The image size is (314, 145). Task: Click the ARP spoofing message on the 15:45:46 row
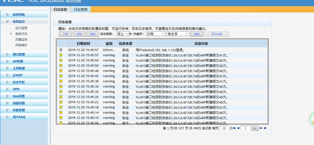(x=182, y=71)
